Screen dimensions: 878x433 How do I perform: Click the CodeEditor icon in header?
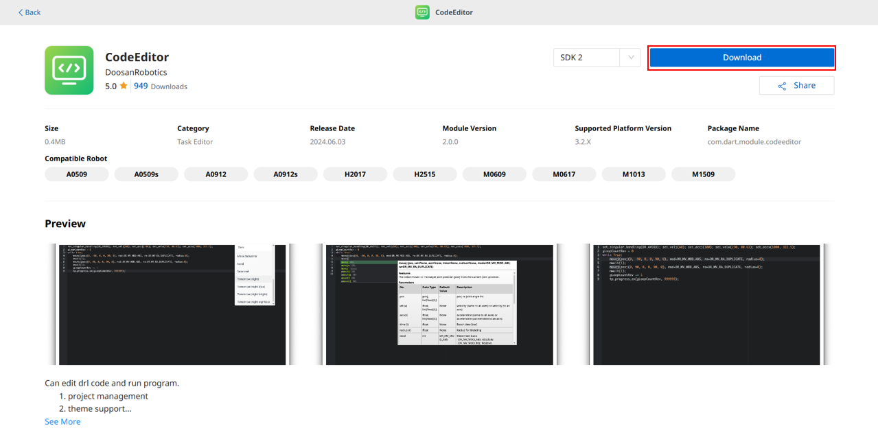pyautogui.click(x=422, y=12)
